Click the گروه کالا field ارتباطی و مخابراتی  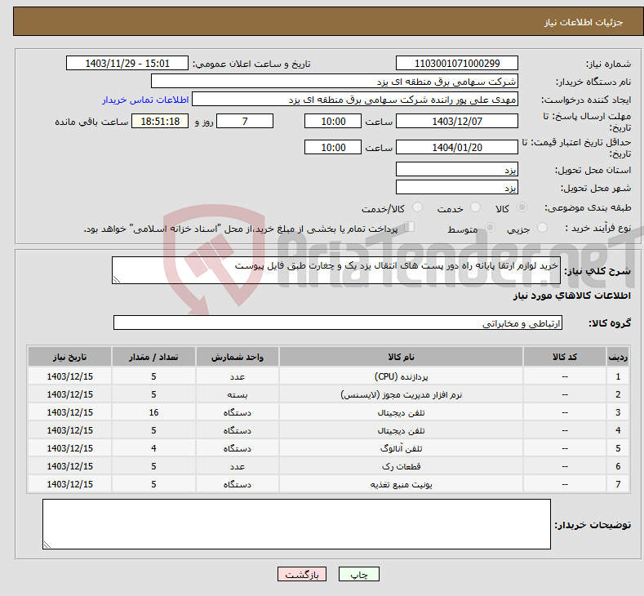(338, 322)
